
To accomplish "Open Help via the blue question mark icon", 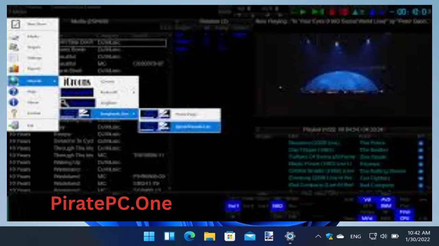I will [14, 92].
